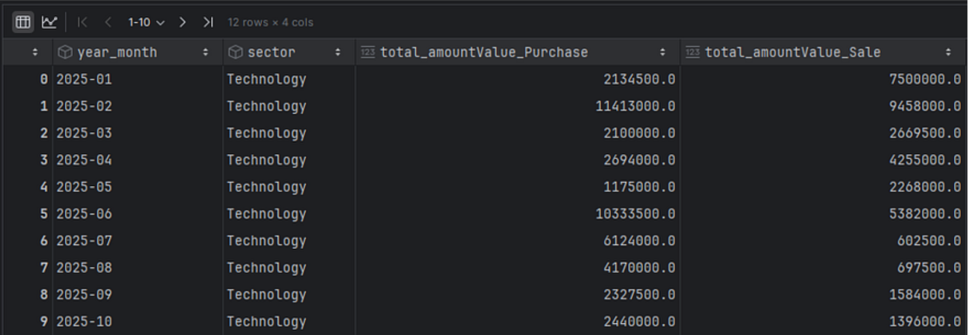The image size is (968, 335).
Task: Open the chart view icon
Action: 49,22
